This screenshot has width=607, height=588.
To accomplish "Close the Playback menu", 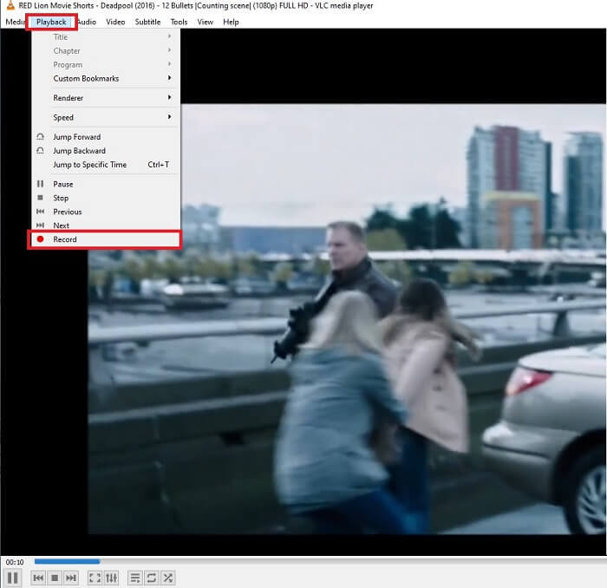I will point(51,22).
